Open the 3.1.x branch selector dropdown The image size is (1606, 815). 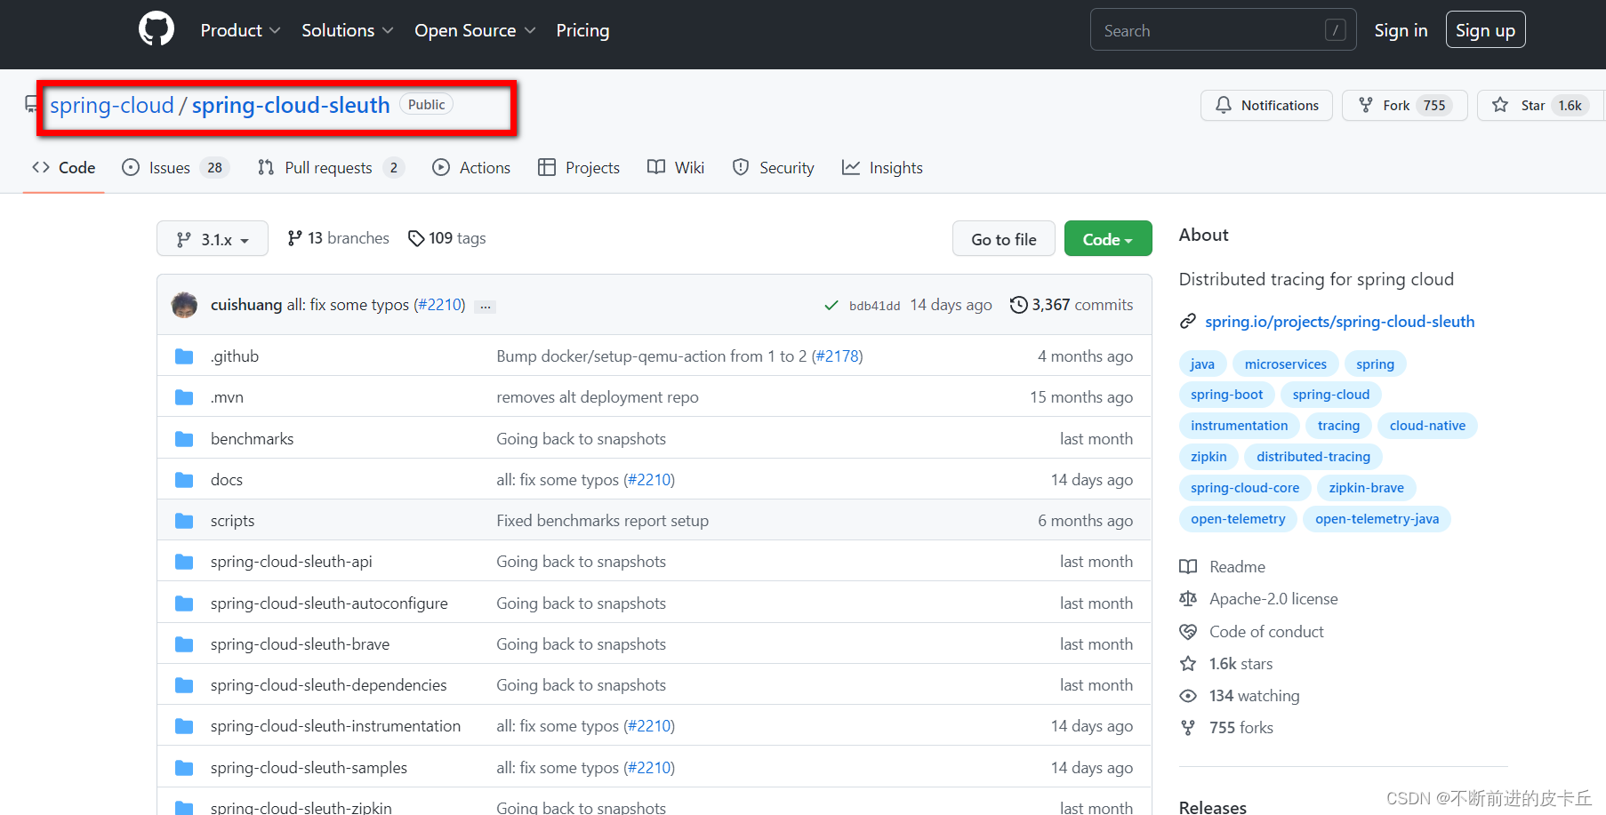212,238
